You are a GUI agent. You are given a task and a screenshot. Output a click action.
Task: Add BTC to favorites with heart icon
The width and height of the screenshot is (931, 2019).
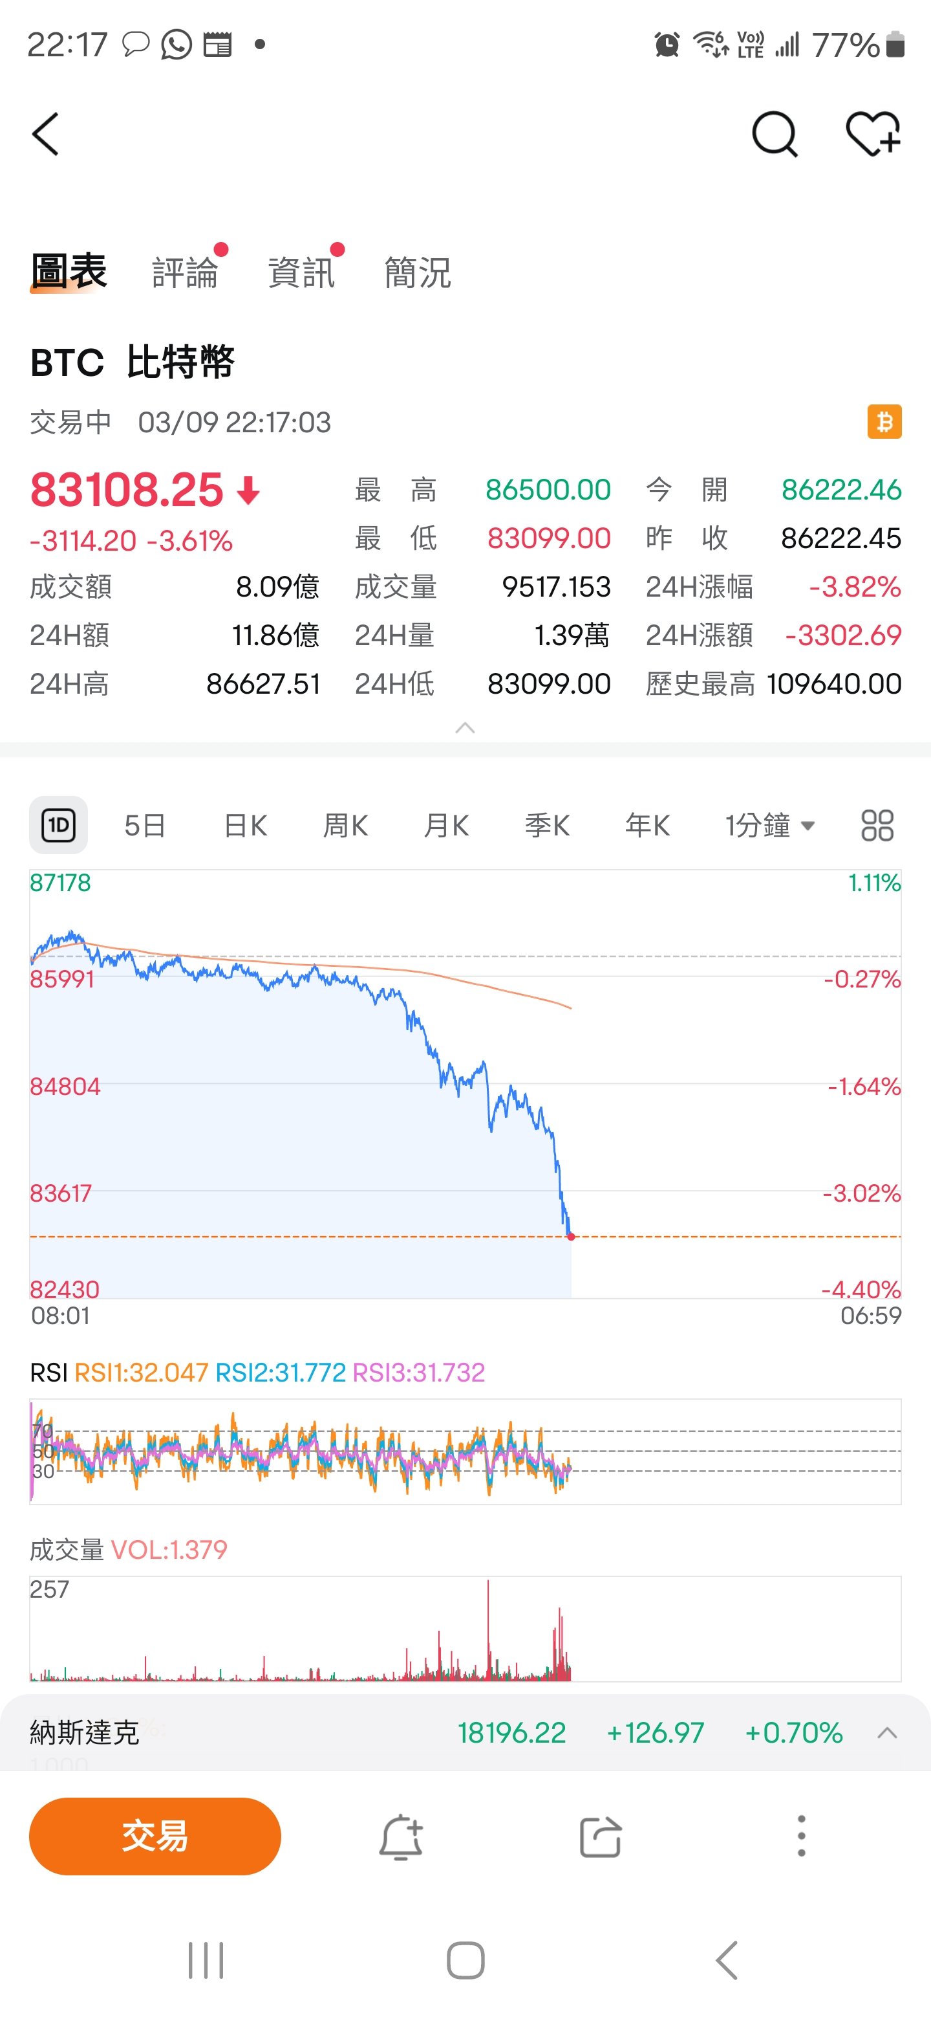(x=873, y=134)
